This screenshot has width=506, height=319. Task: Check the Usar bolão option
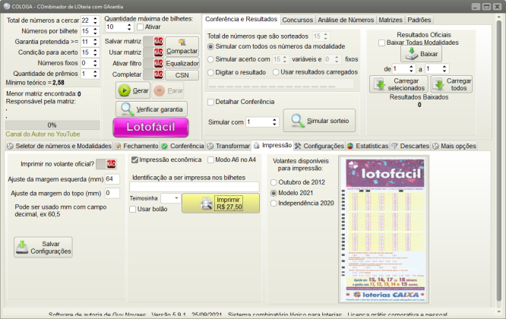(x=133, y=209)
